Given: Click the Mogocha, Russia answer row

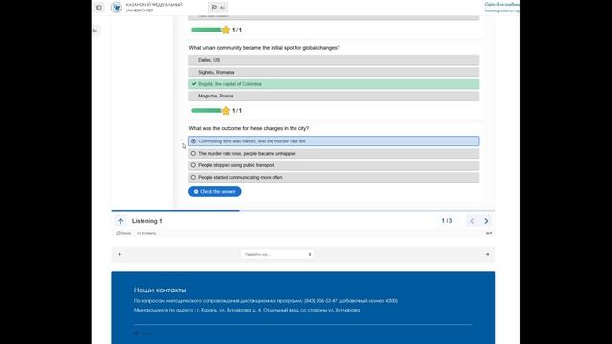Looking at the screenshot, I should pyautogui.click(x=334, y=96).
